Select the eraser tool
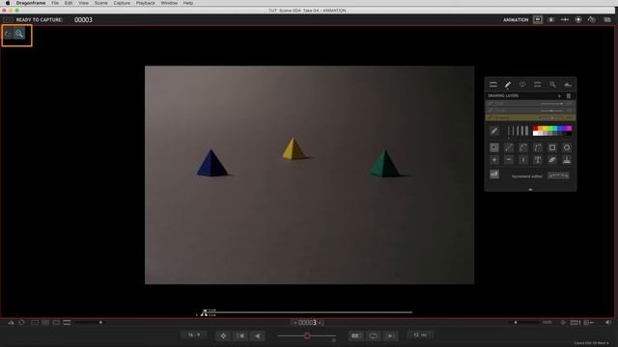The width and height of the screenshot is (618, 347). point(552,160)
